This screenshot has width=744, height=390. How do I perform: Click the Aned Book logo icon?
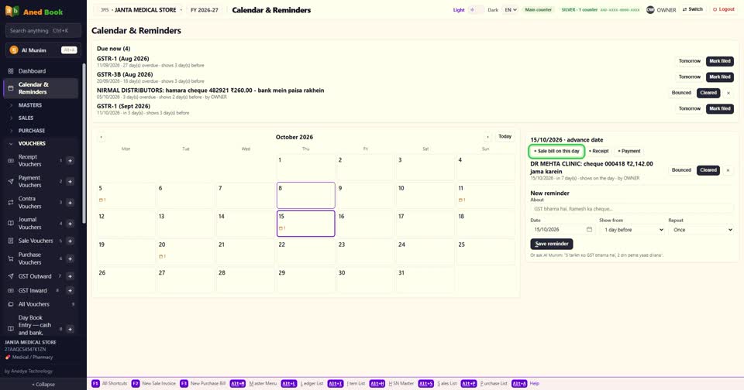click(12, 11)
